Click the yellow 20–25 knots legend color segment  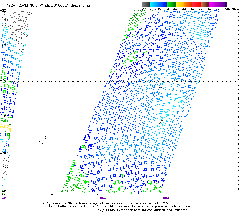(x=180, y=4)
